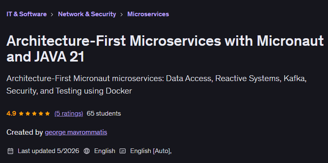Open the Microservices topic breadcrumb

(148, 14)
